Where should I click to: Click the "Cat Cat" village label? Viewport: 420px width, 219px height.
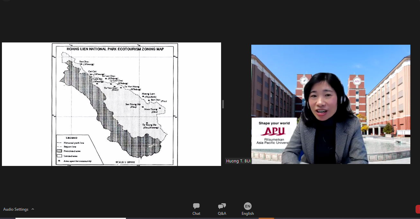pos(92,71)
